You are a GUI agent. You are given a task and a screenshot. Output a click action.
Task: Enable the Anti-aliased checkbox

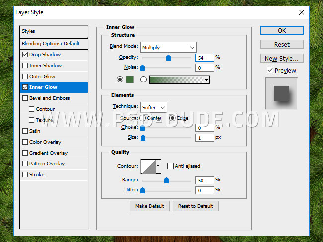click(x=171, y=166)
